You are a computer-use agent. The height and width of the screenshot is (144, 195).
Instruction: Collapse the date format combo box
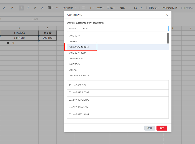[165, 28]
